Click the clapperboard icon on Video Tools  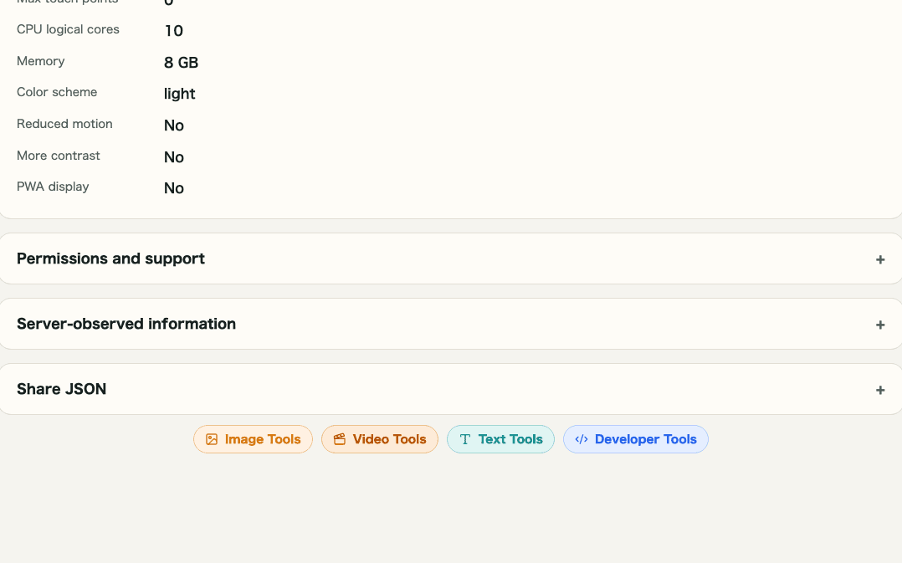click(x=339, y=438)
